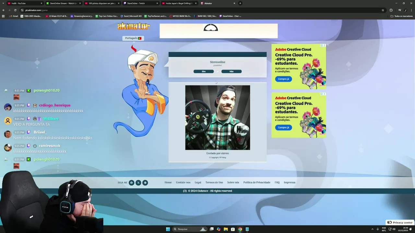Open Google Chrome taskbar icon

click(x=240, y=229)
